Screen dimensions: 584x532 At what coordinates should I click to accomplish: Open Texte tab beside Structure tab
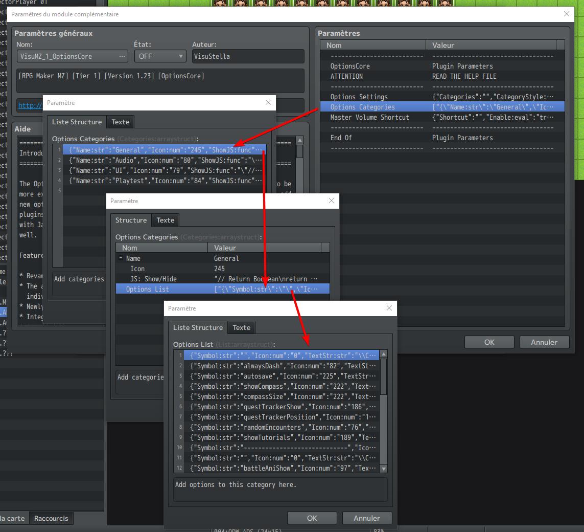[x=166, y=220]
